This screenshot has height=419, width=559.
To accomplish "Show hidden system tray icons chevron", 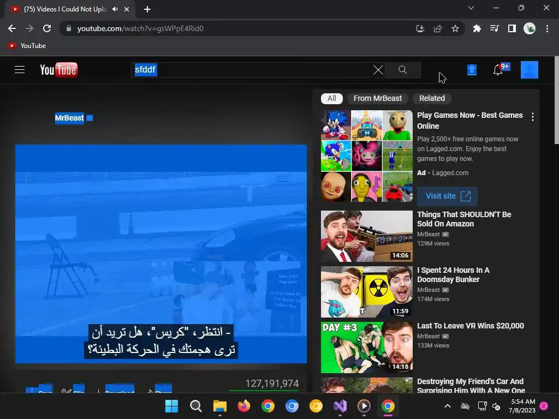I will click(x=448, y=406).
